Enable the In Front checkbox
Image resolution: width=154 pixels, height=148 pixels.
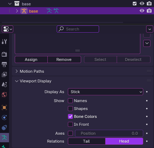point(70,124)
